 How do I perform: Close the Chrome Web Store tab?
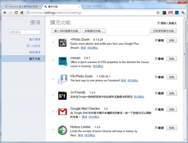point(40,7)
